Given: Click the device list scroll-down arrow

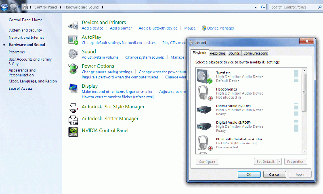Looking at the screenshot, I should tap(304, 151).
